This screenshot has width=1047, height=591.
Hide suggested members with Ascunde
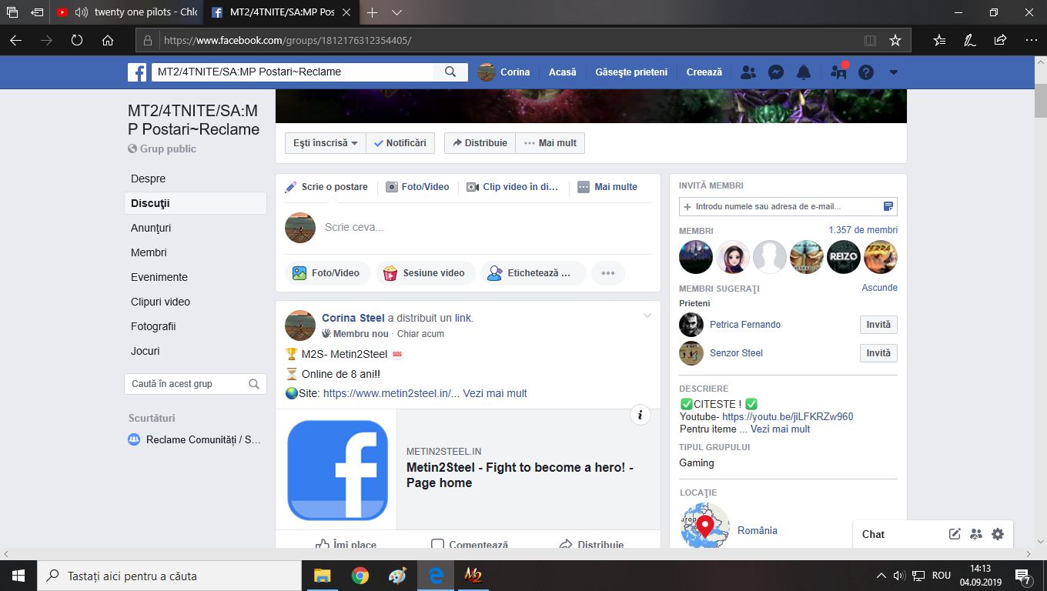(x=880, y=288)
